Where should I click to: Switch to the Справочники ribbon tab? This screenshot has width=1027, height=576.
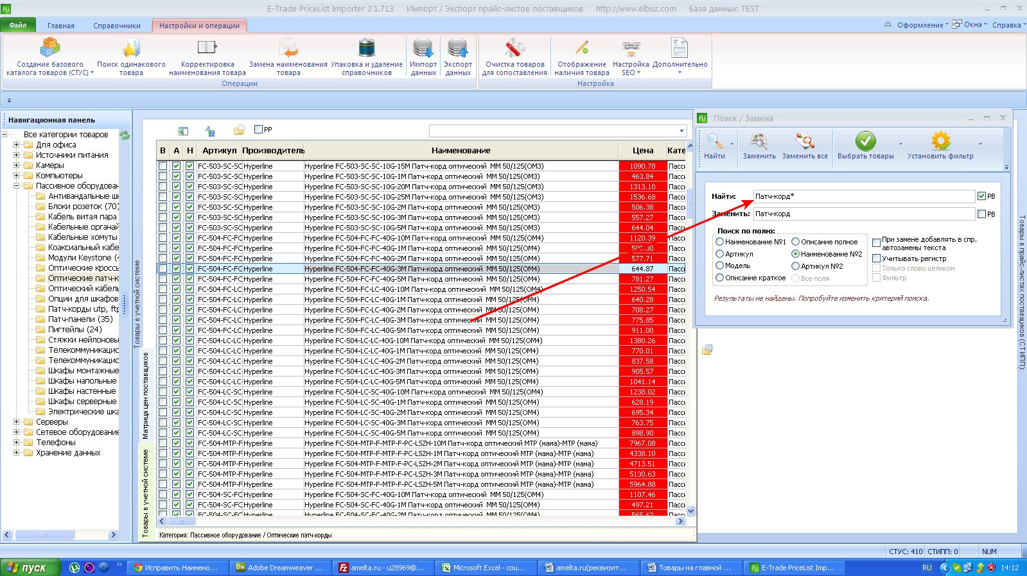(x=117, y=26)
